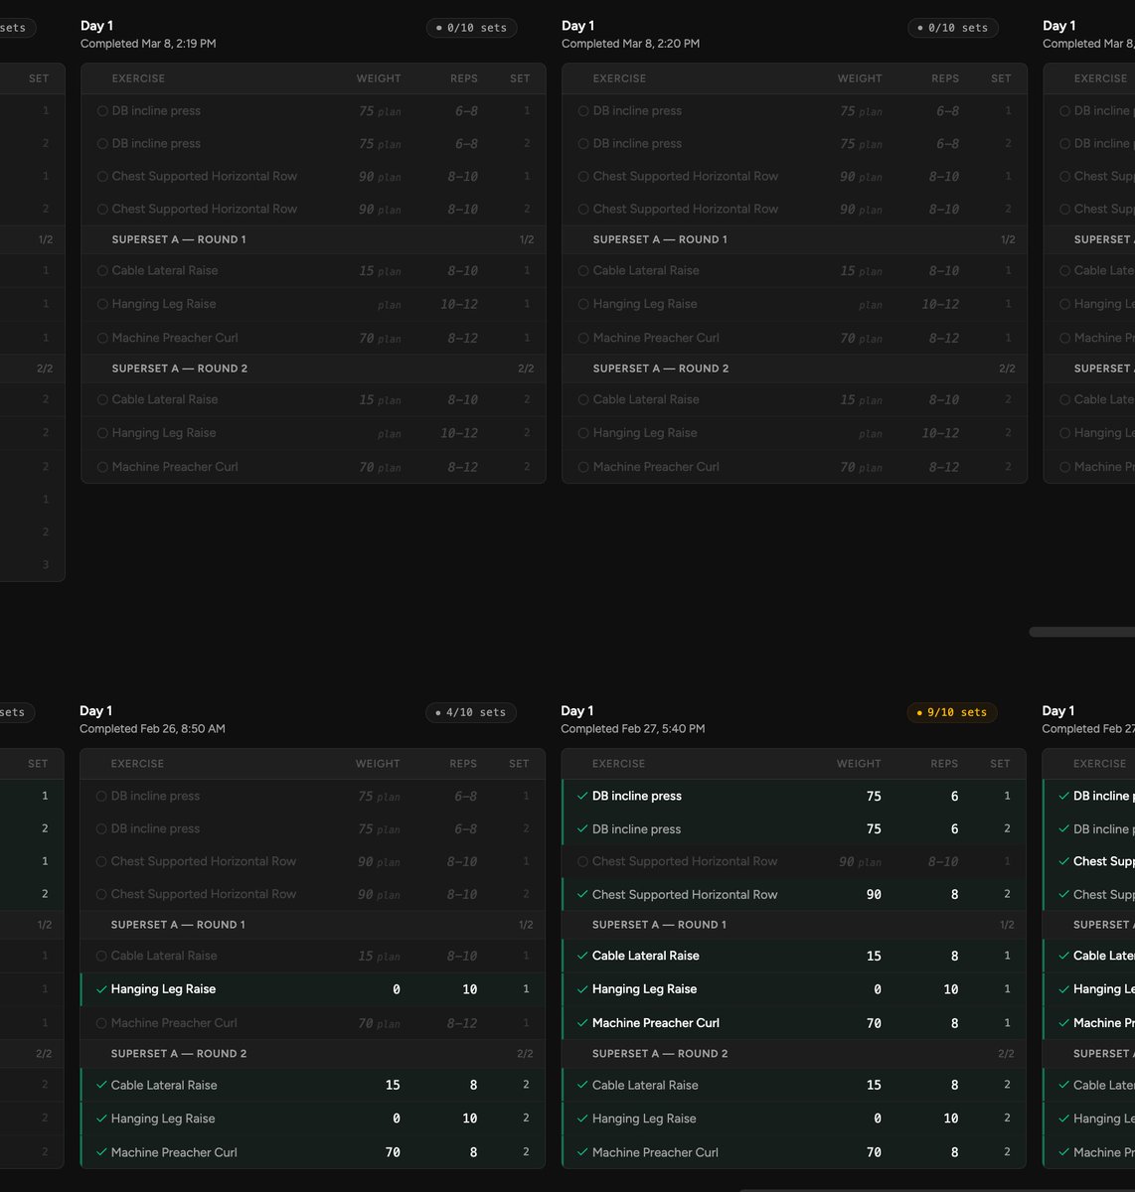The image size is (1135, 1192).
Task: Uncheck round 2 Cable Lateral Raise, Feb 26 card
Action: [x=101, y=1086]
